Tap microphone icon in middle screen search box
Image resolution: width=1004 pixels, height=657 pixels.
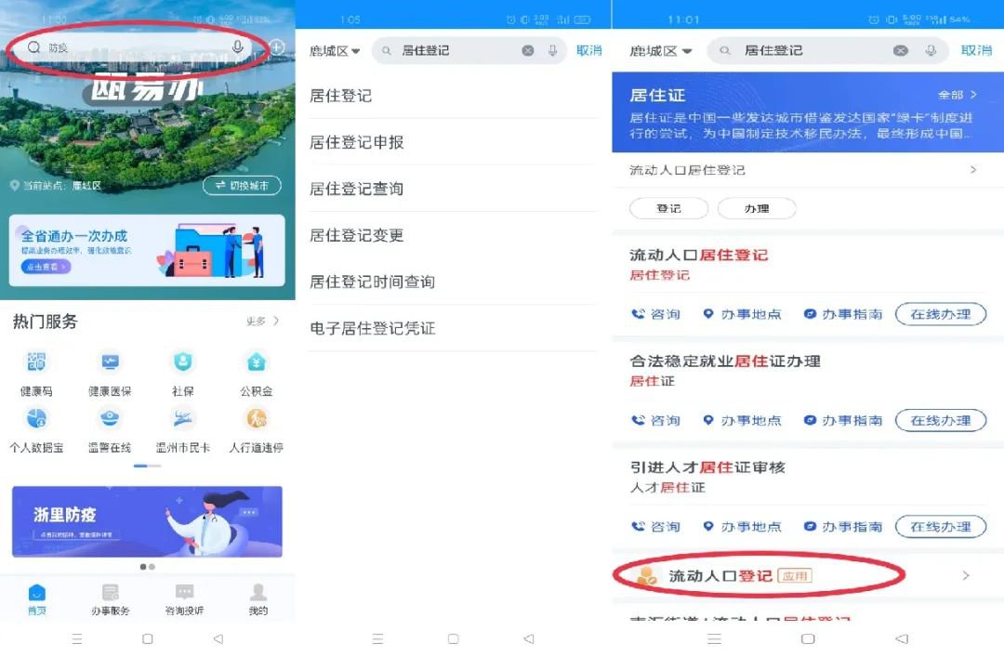point(552,50)
